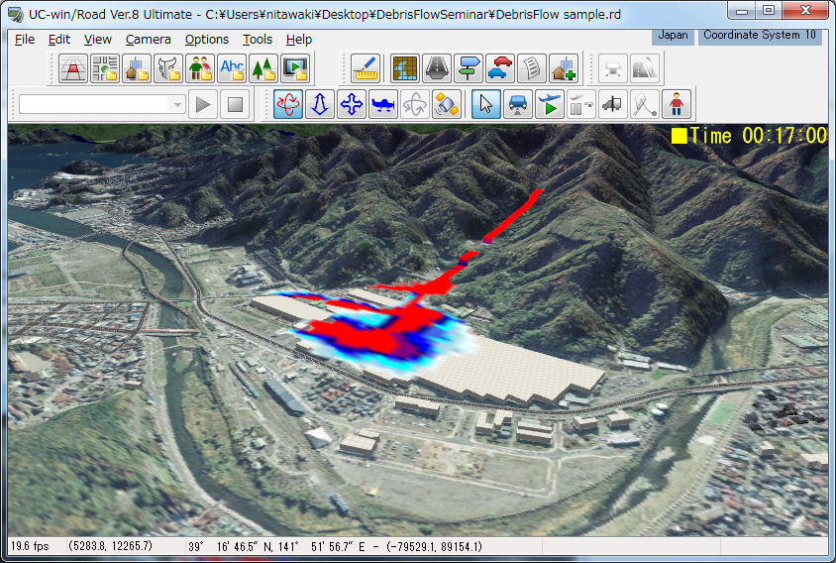Open the Camera menu
Viewport: 836px width, 563px height.
pyautogui.click(x=146, y=40)
